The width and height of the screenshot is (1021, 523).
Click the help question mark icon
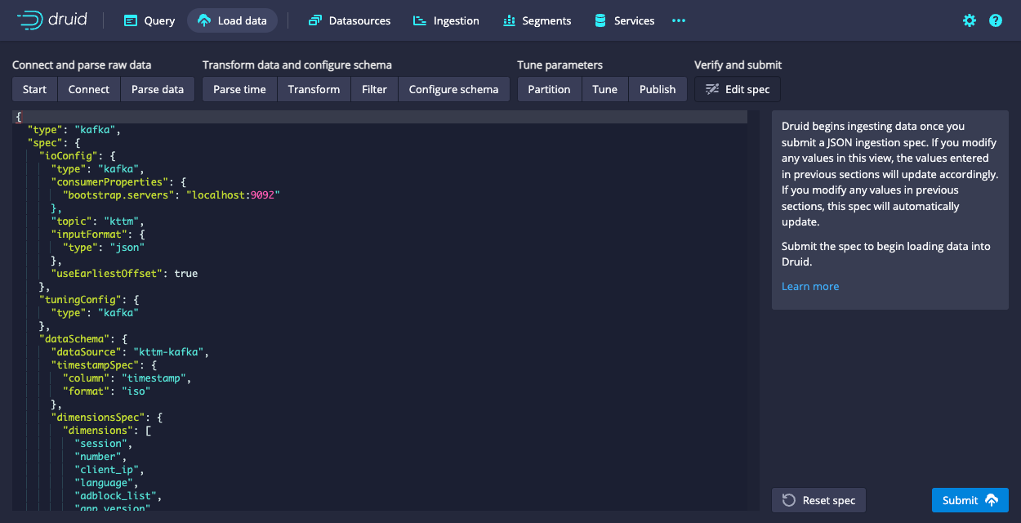pyautogui.click(x=995, y=20)
